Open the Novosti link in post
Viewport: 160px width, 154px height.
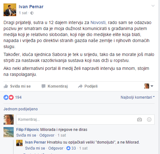98,22
